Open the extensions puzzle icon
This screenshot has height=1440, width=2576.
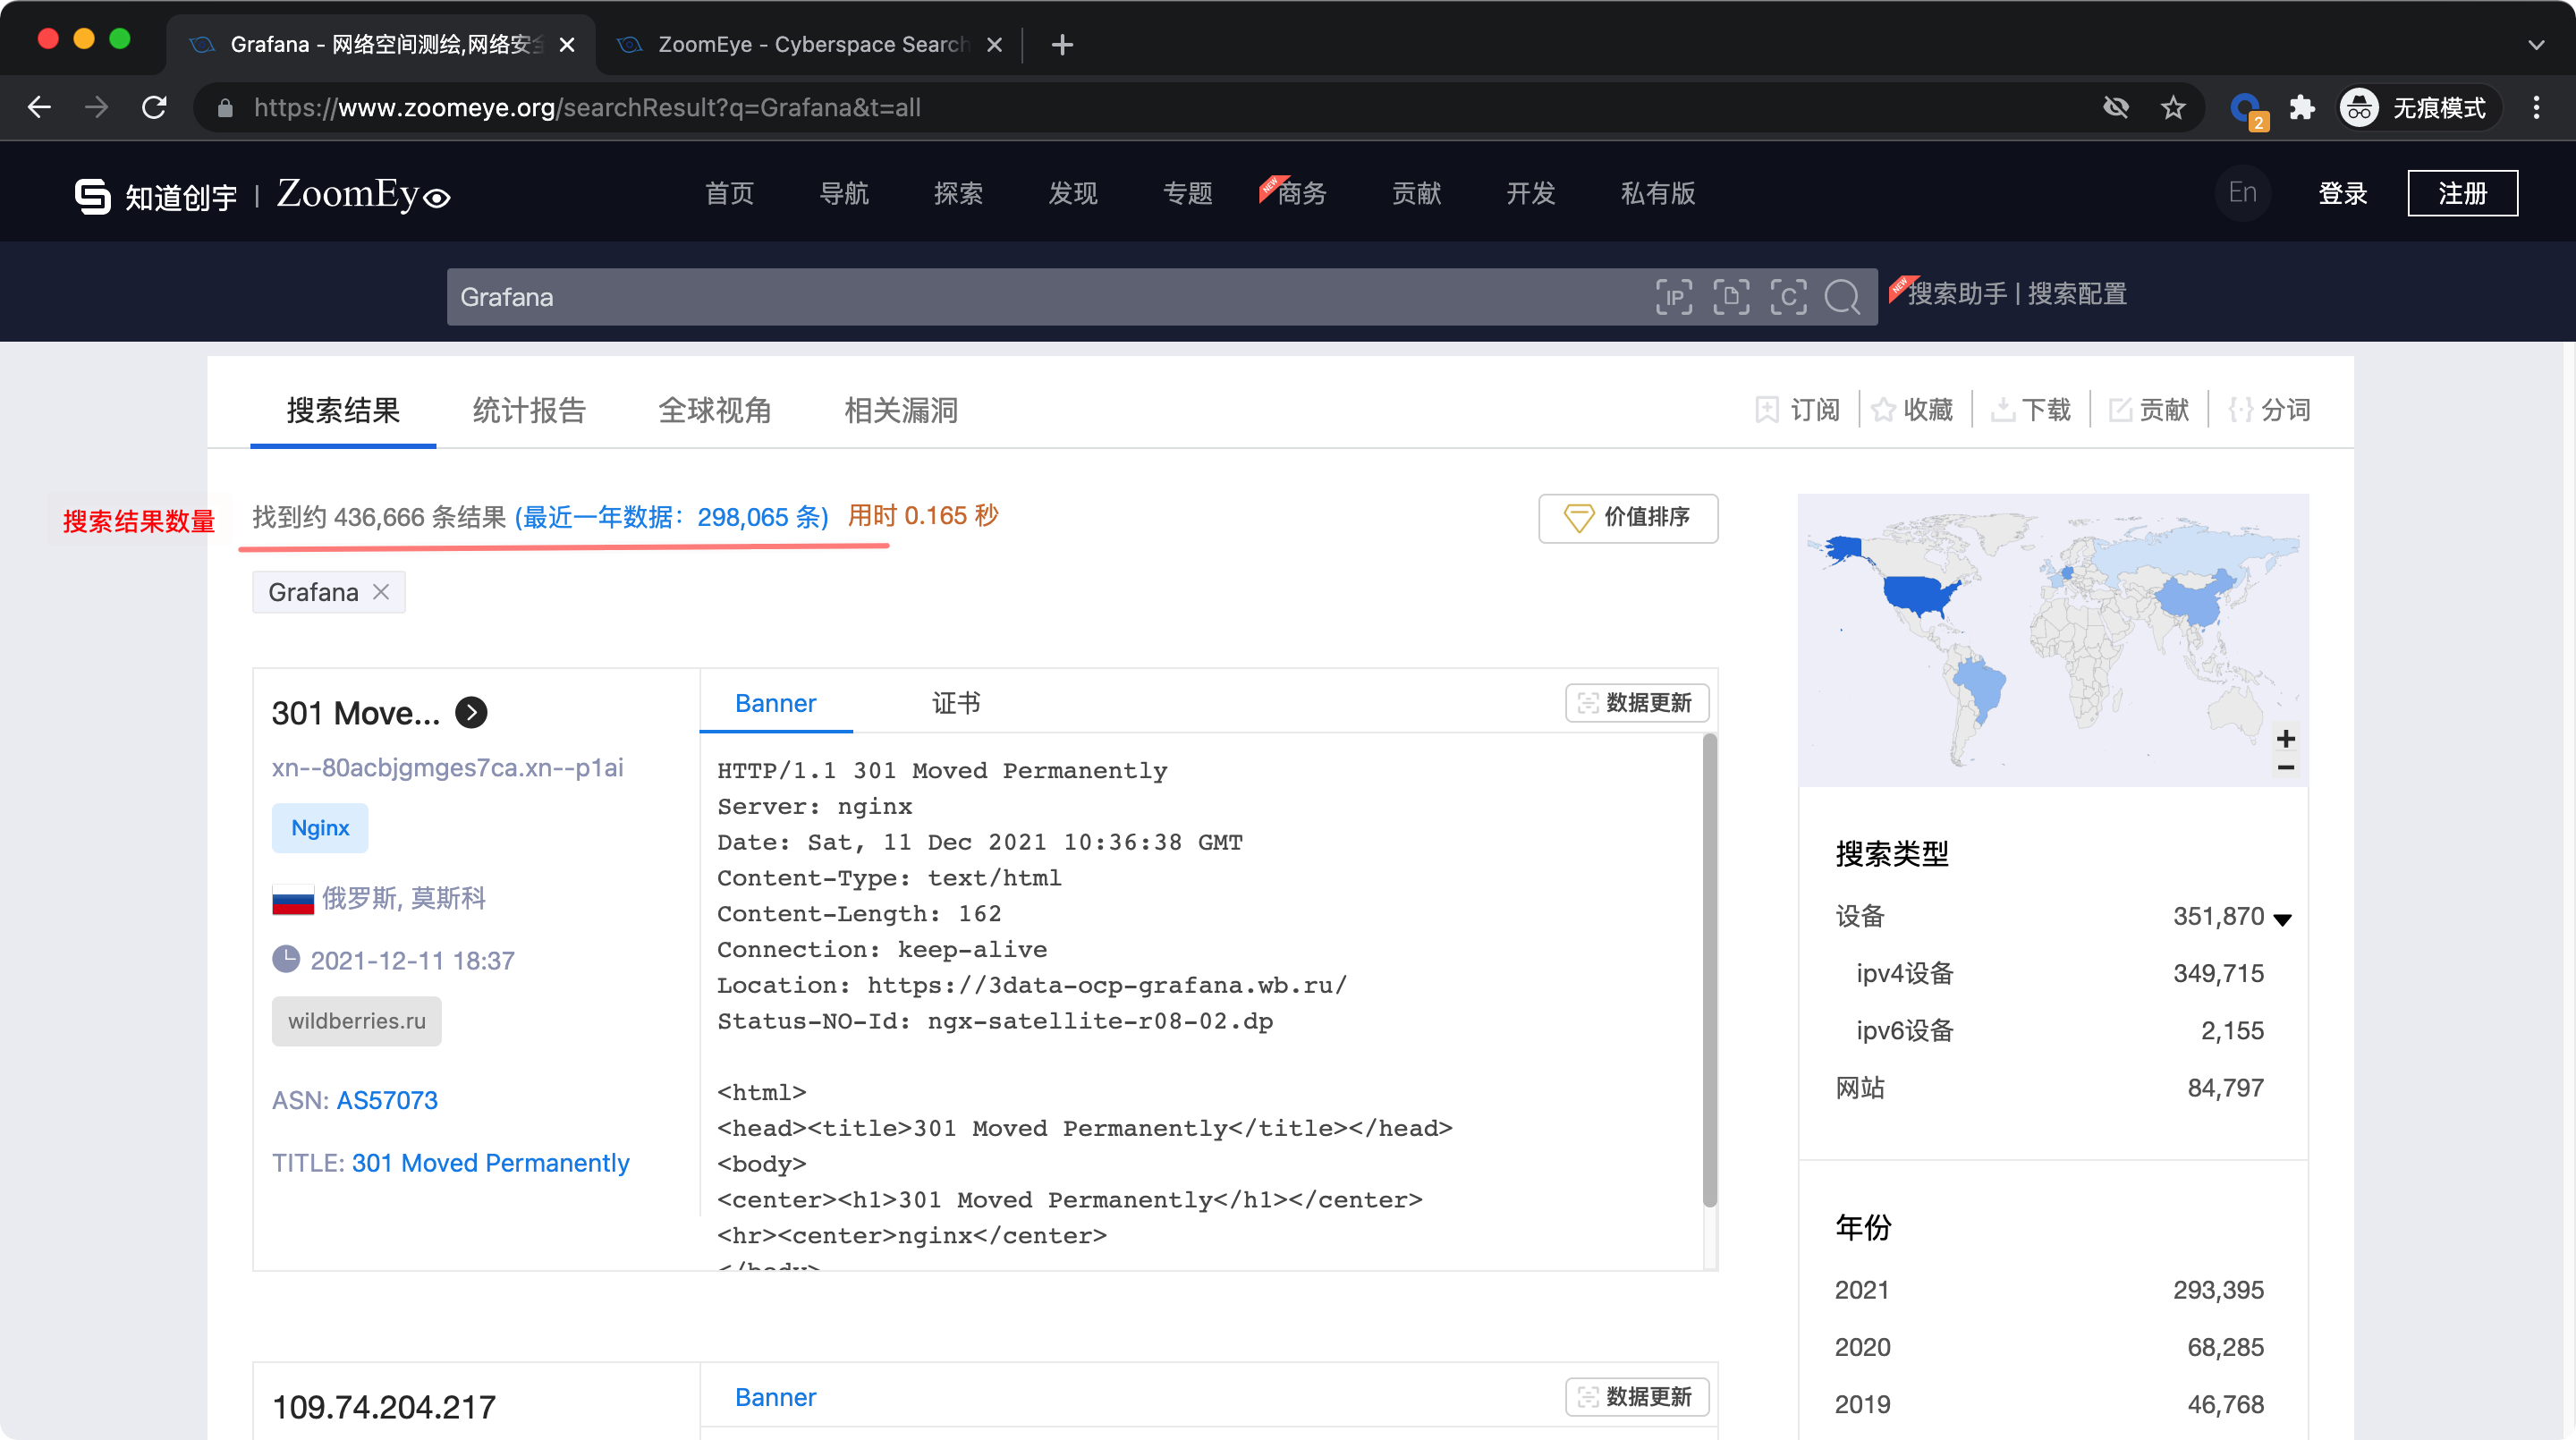[x=2302, y=107]
